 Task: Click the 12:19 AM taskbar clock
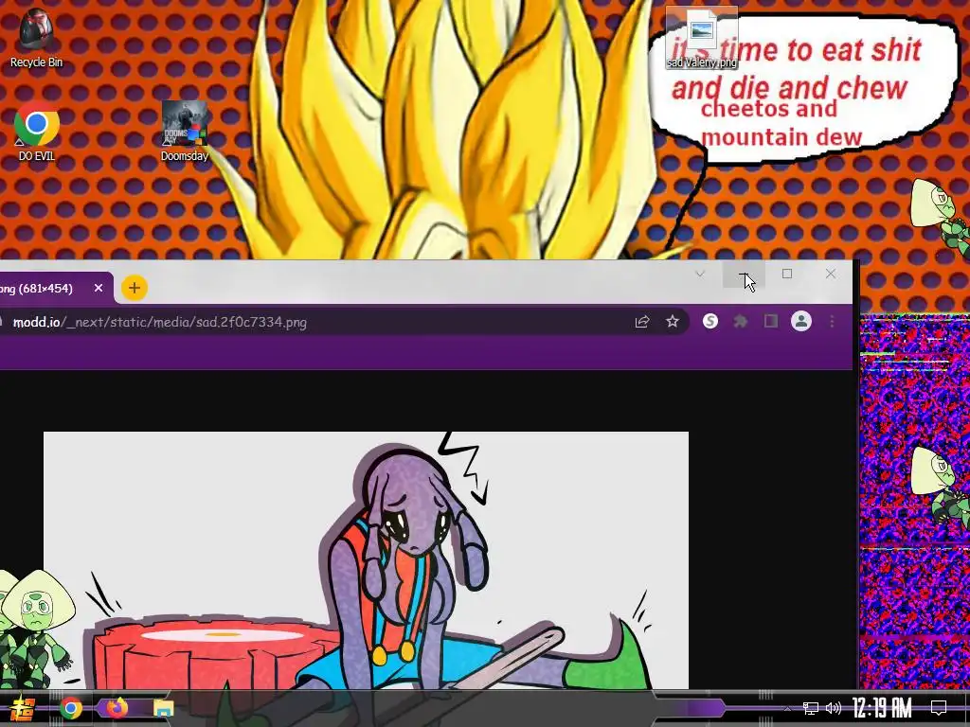[x=882, y=707]
